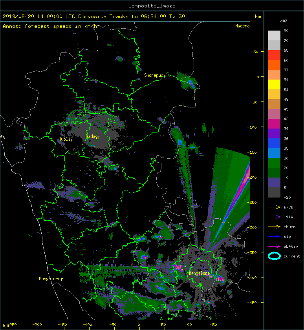Click the 67CB legend label

click(288, 207)
